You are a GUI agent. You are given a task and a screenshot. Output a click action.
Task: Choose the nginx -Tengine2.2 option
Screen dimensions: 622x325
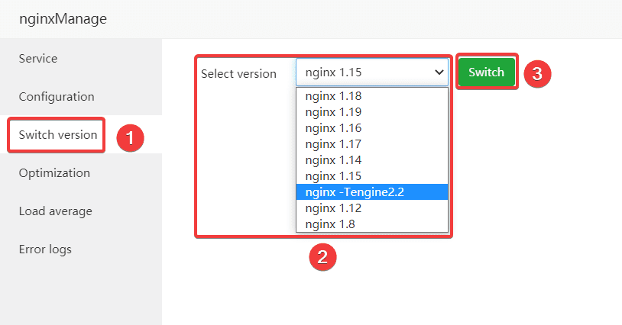[355, 192]
